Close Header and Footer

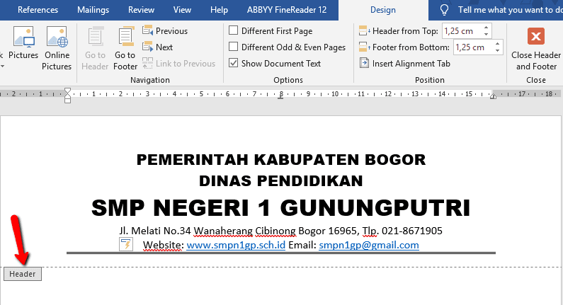[536, 49]
